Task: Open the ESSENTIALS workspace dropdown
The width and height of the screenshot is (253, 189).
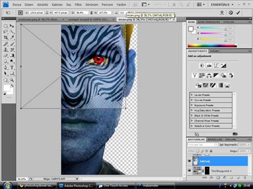Action: coord(222,4)
